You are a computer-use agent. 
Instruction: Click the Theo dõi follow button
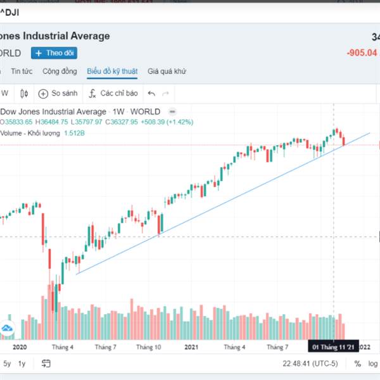54,53
